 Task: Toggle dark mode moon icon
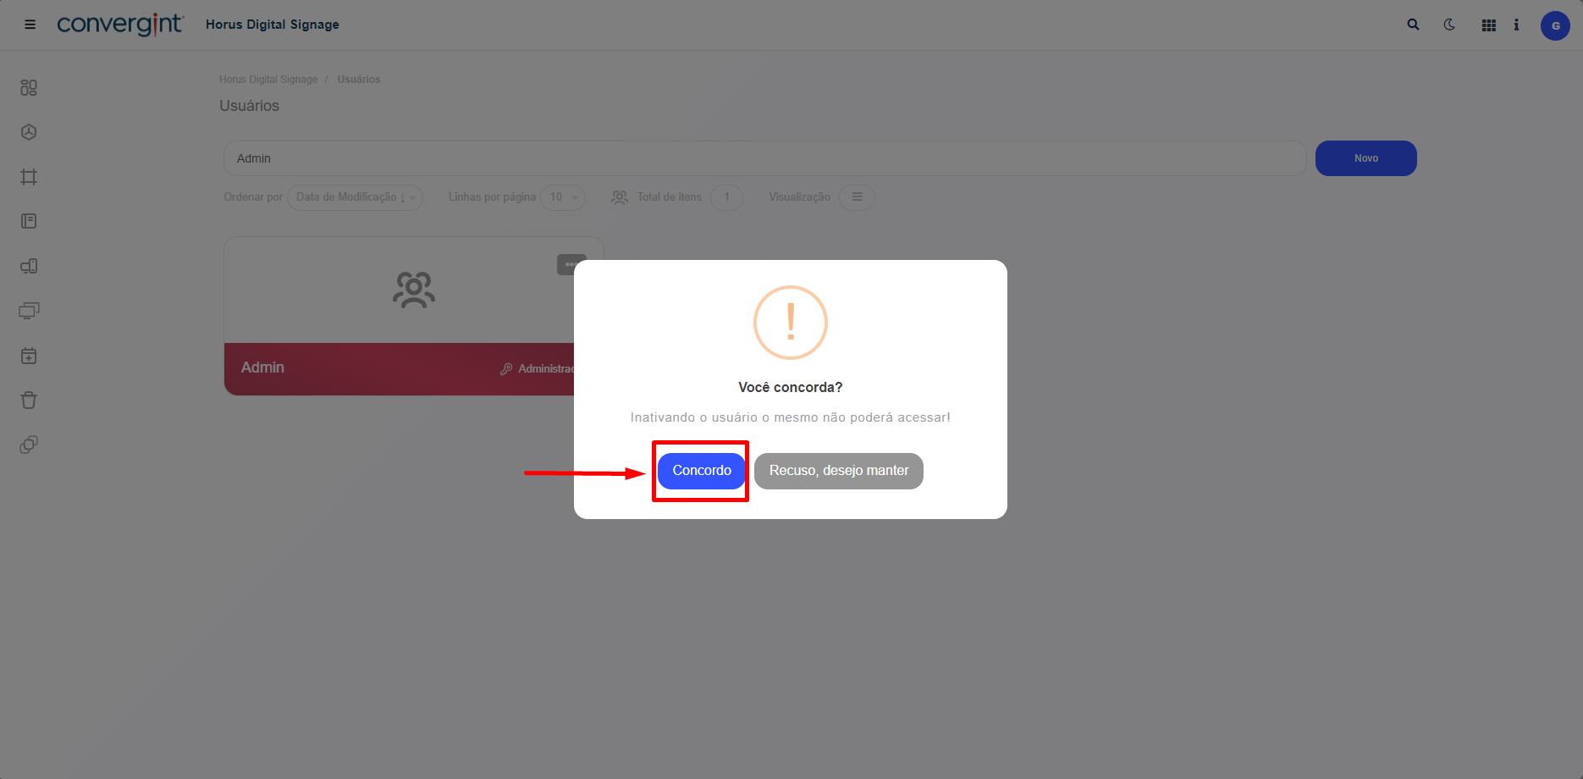point(1449,25)
